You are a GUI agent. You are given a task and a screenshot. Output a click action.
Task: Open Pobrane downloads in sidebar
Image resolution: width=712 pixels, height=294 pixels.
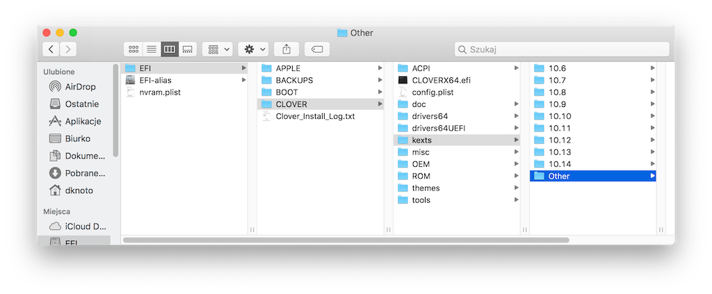[x=85, y=173]
